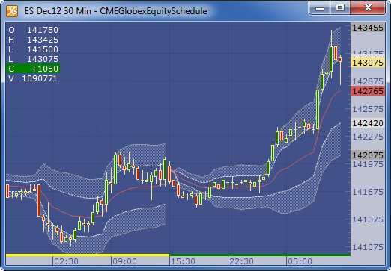
Task: Click the 05:00 time axis label
Action: click(300, 261)
